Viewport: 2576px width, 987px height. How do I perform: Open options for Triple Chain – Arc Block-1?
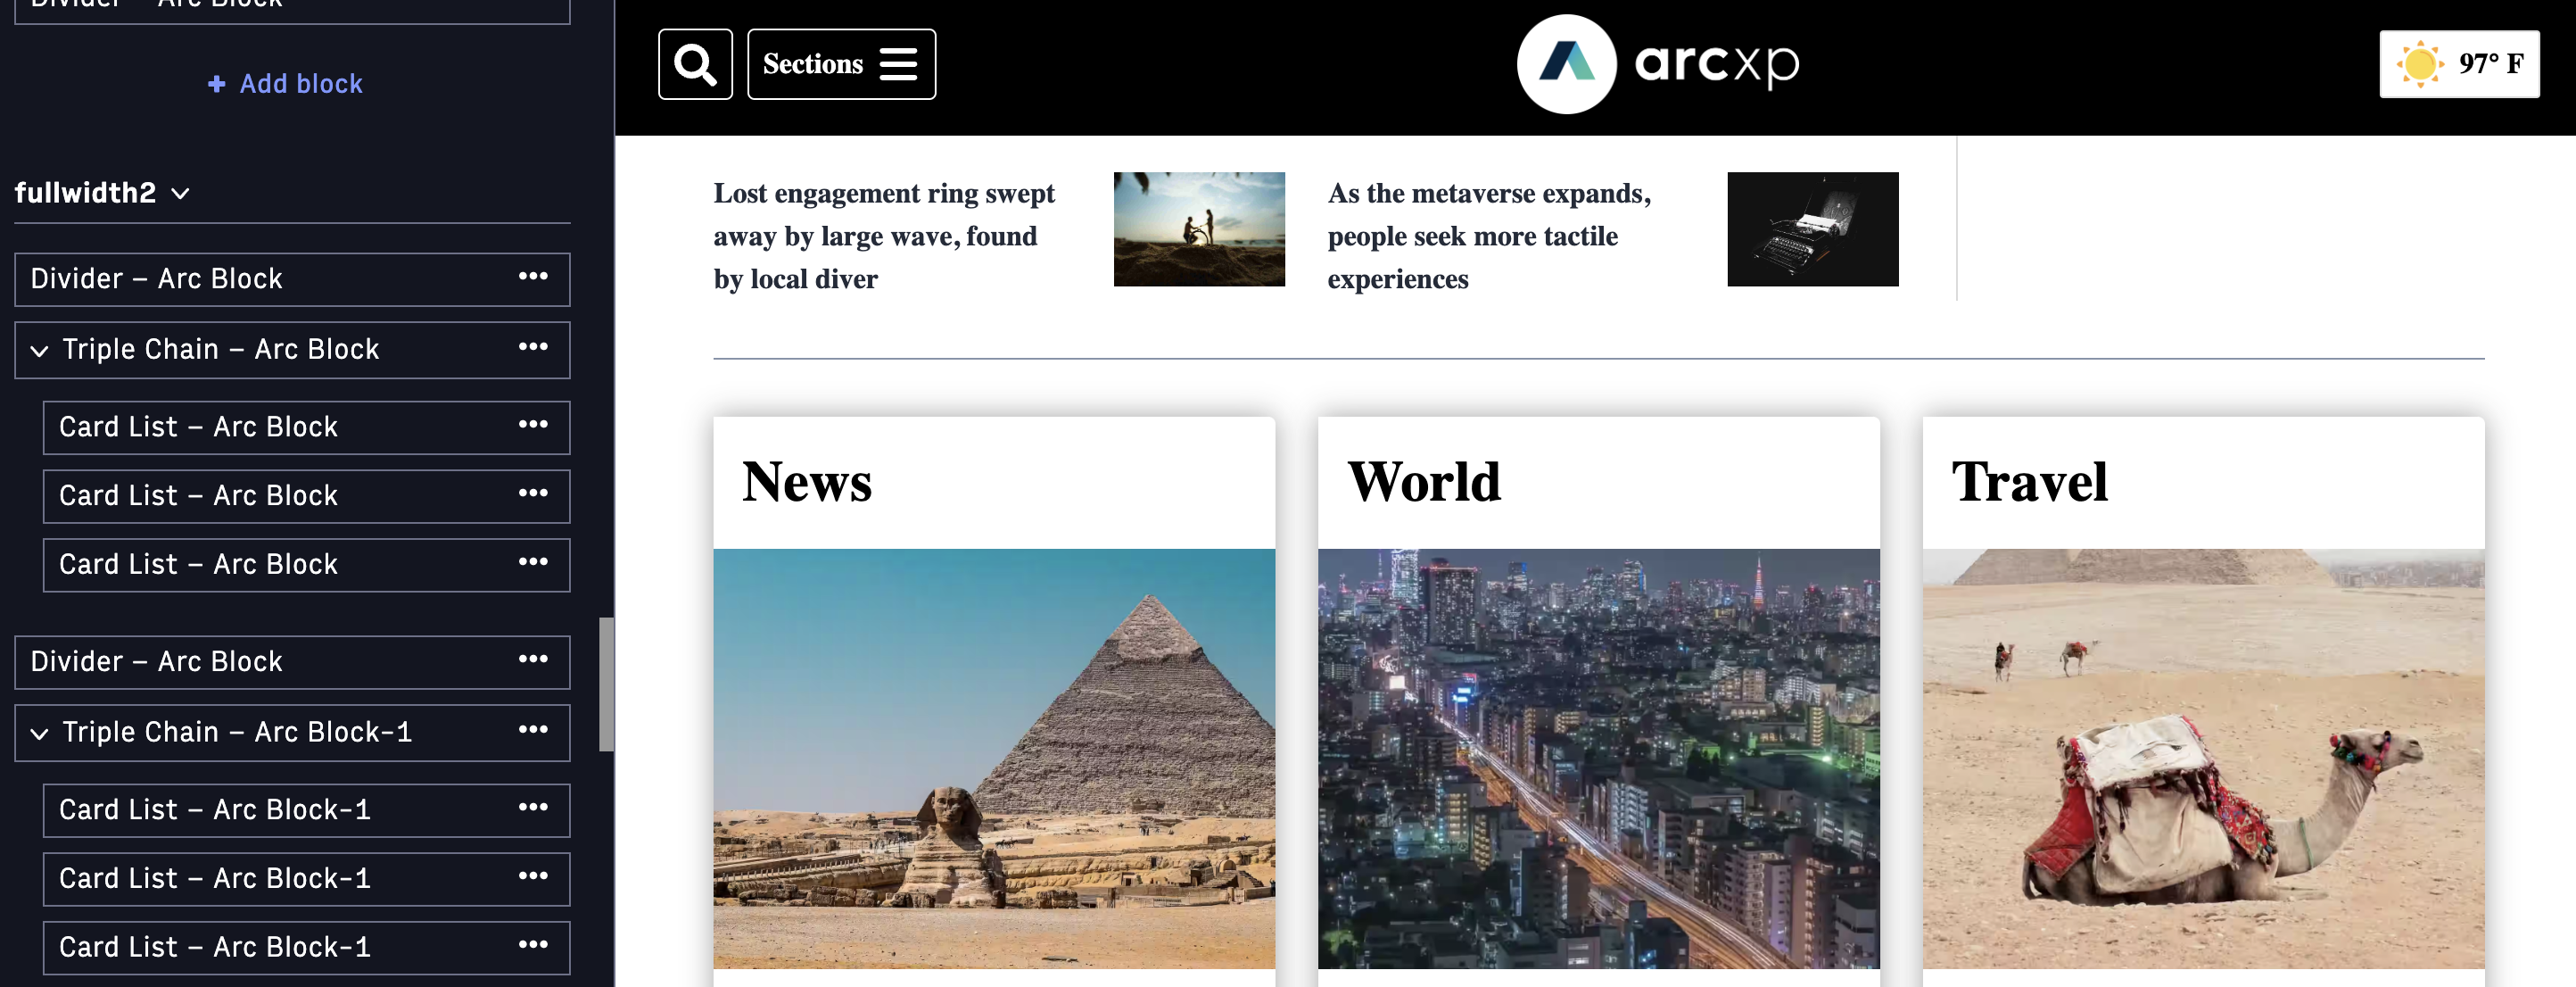click(x=533, y=730)
